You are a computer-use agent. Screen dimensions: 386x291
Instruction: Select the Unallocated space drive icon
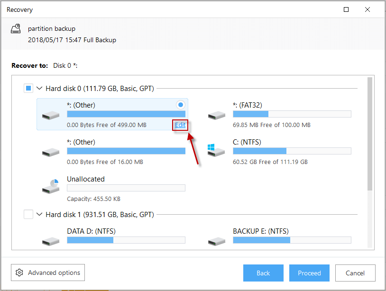tap(51, 186)
